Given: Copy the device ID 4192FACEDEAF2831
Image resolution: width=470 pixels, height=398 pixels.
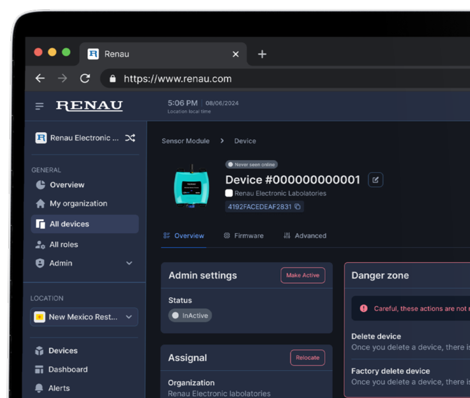Looking at the screenshot, I should point(297,207).
